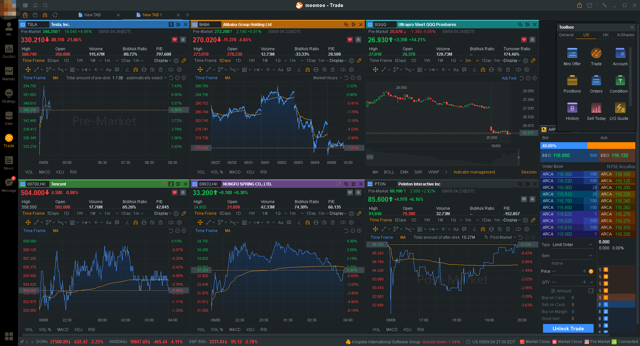Click the trash icon to clear drawings on BABA chart
Image resolution: width=640 pixels, height=346 pixels.
click(332, 70)
